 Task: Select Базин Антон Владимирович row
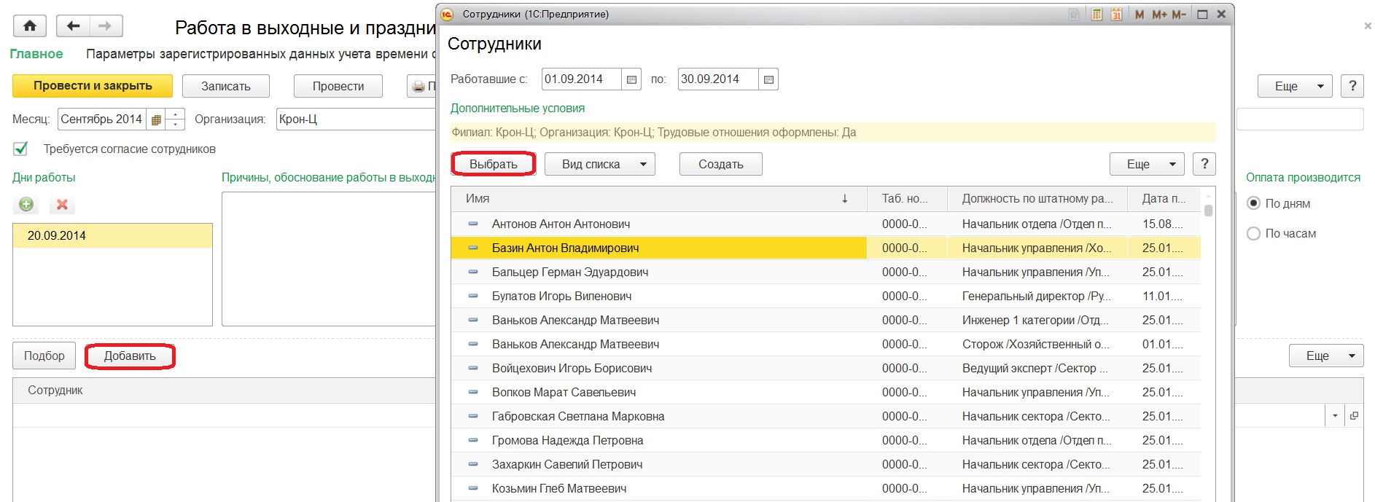[x=825, y=248]
